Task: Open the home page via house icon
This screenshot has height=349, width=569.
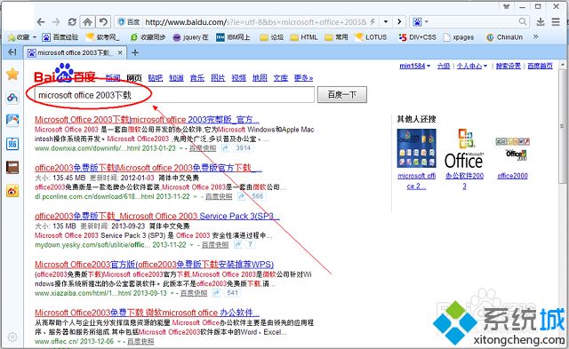Action: [87, 22]
